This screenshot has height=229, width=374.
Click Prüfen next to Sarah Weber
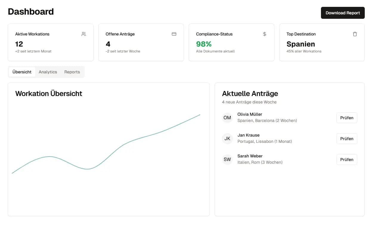(x=347, y=160)
